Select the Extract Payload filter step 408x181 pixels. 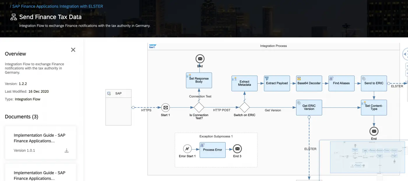(x=277, y=83)
